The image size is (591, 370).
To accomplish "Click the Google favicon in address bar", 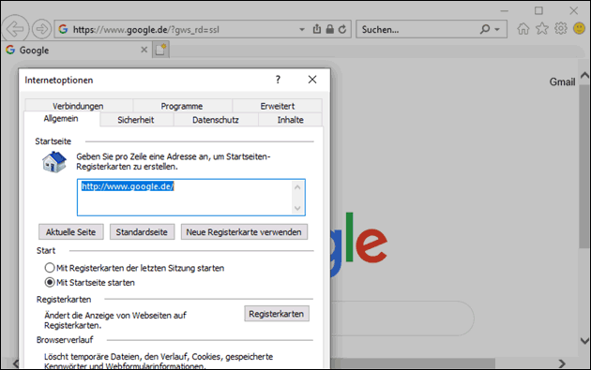I will pyautogui.click(x=63, y=29).
